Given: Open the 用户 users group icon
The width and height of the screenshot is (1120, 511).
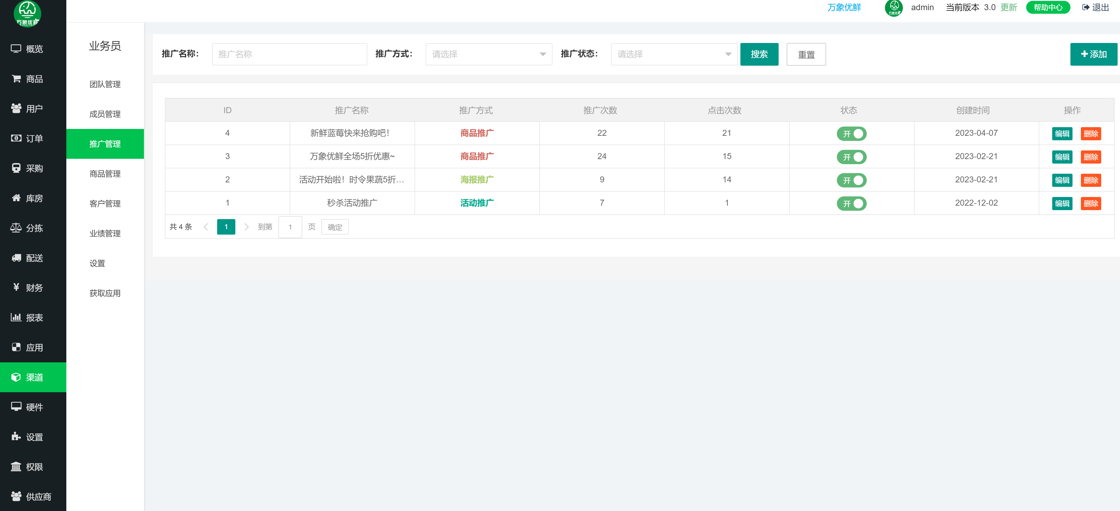Looking at the screenshot, I should tap(16, 108).
